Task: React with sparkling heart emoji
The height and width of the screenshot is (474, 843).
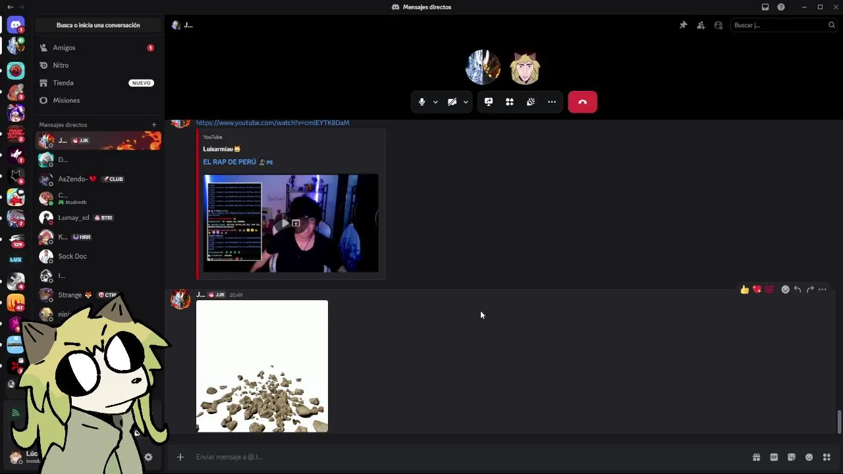Action: [757, 290]
